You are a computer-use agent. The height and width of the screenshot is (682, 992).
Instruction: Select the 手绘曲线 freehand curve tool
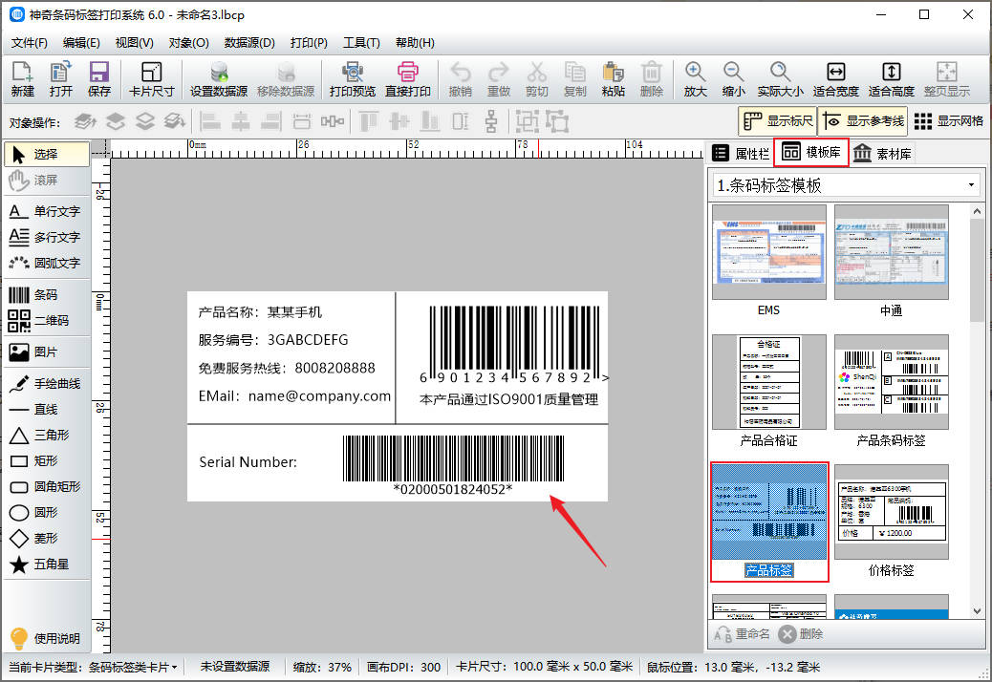pos(46,384)
